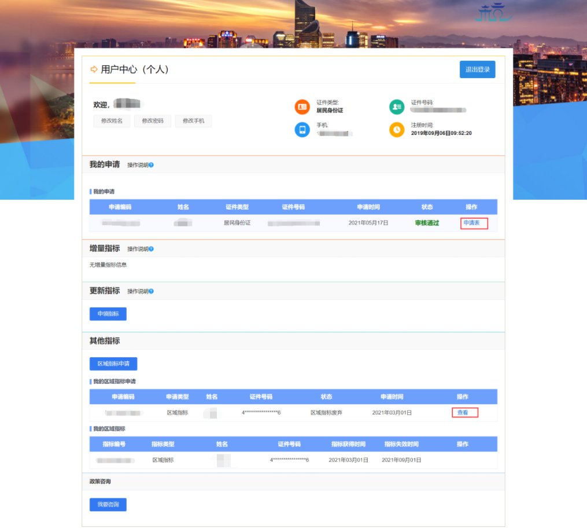The height and width of the screenshot is (532, 587).
Task: Click the 我要咨询 button under 政策咨询
Action: [x=108, y=504]
